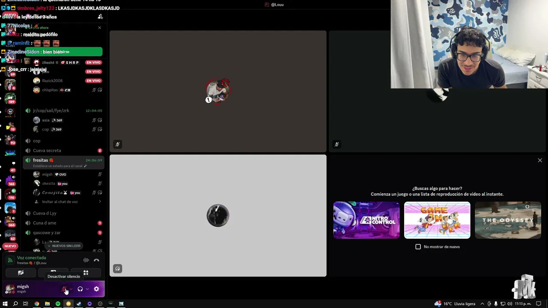Screen dimensions: 548x308
Task: Open Steam from the taskbar
Action: click(79, 304)
